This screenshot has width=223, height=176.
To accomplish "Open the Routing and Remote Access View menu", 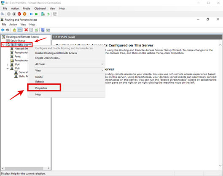I will pyautogui.click(x=23, y=25).
